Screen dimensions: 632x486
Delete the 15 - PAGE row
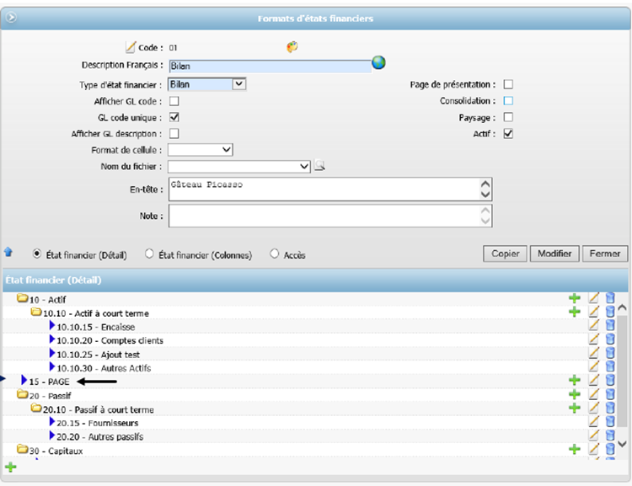[610, 381]
